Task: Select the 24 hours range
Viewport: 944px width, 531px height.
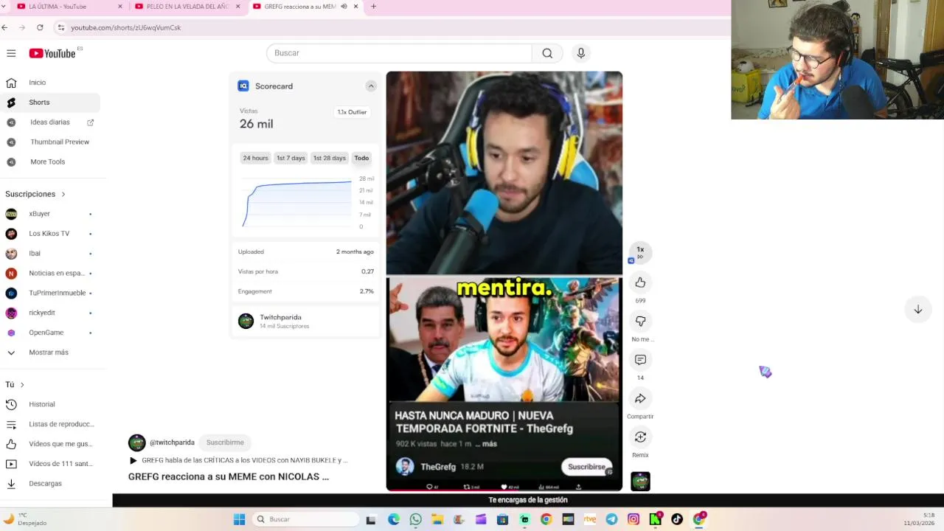Action: pos(256,158)
